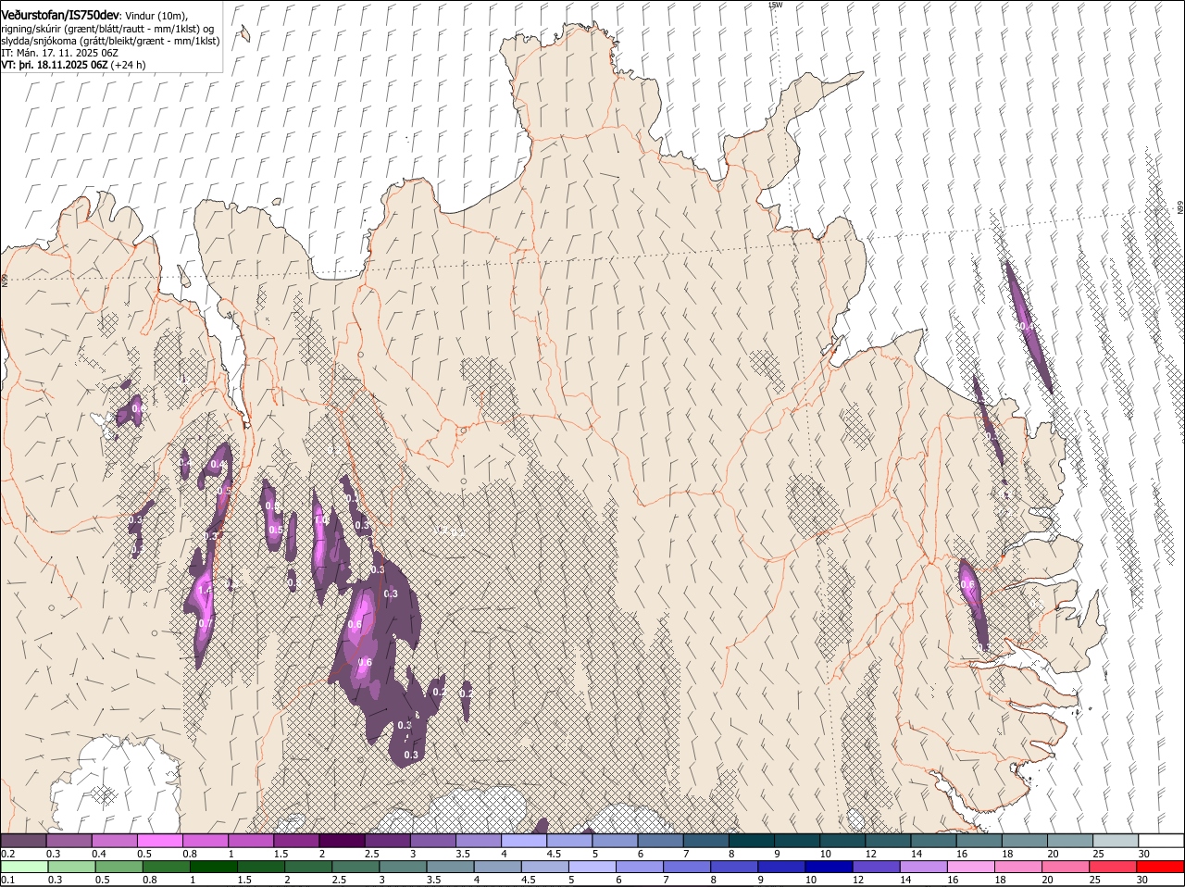Click the '(+24 h)' forecast offset text
The image size is (1185, 887).
point(128,65)
